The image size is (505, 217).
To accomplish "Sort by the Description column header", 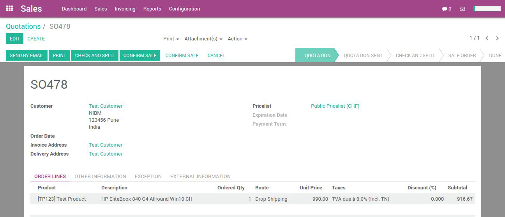I will click(114, 187).
